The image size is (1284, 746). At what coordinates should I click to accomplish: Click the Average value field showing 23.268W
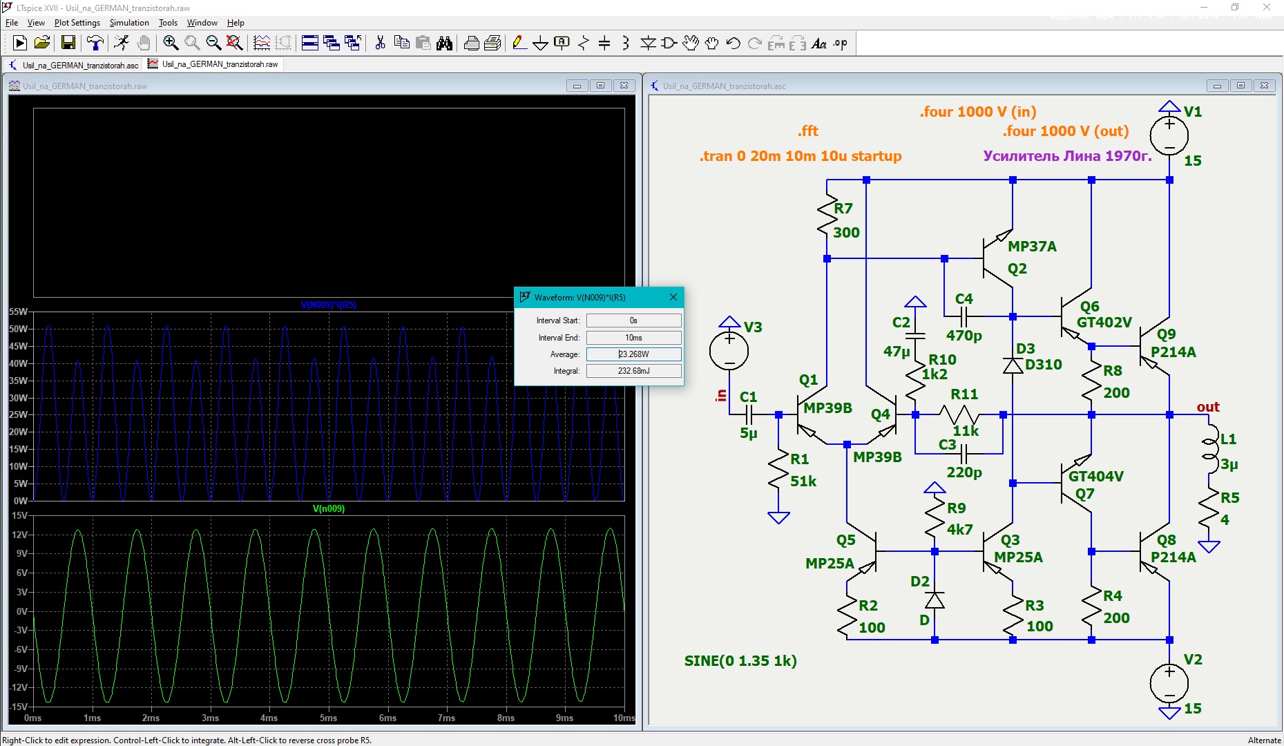[x=633, y=354]
